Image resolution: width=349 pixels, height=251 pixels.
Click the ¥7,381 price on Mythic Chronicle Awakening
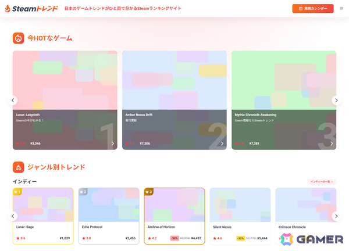point(254,144)
